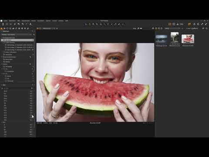209x157 pixels.
Task: Collapse the Filters panel with its header arrow
Action: [1, 85]
